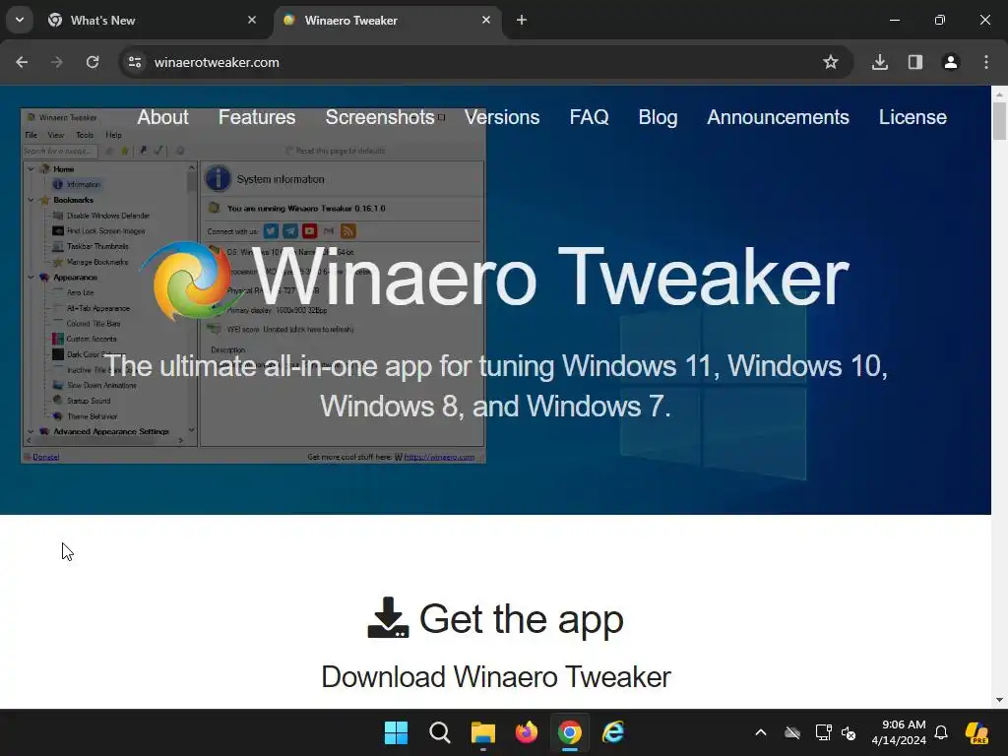Click the Get the app download icon
The image size is (1008, 756).
(x=388, y=617)
